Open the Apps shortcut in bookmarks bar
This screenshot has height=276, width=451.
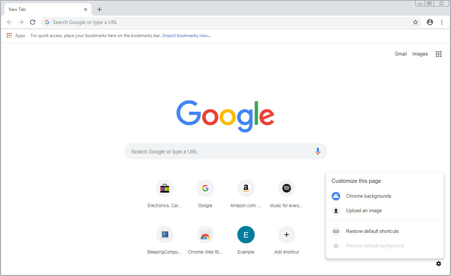click(x=16, y=36)
